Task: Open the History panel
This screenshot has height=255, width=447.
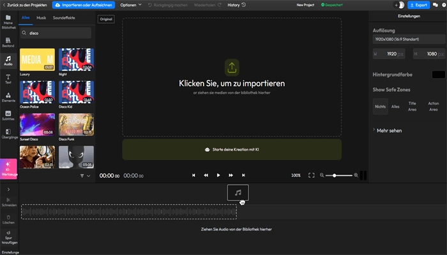Action: pyautogui.click(x=237, y=5)
